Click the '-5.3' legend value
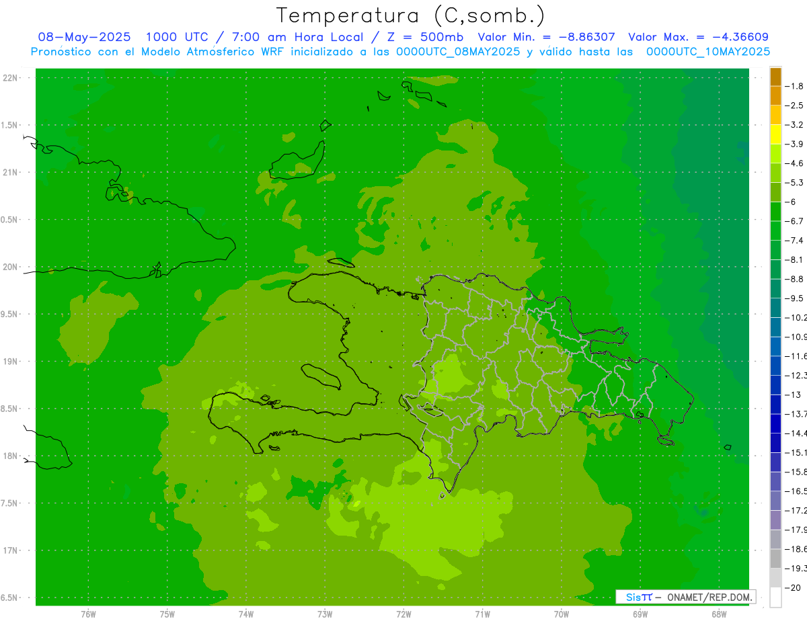 point(794,183)
